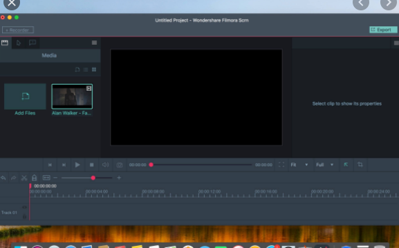Enter full screen preview mode
Screen dimensions: 399x248
coord(281,165)
